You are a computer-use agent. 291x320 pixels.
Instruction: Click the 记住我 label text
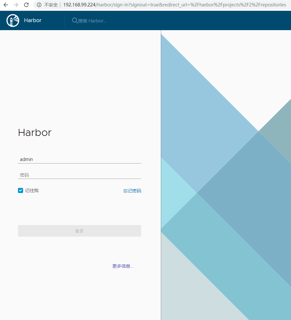(x=32, y=190)
